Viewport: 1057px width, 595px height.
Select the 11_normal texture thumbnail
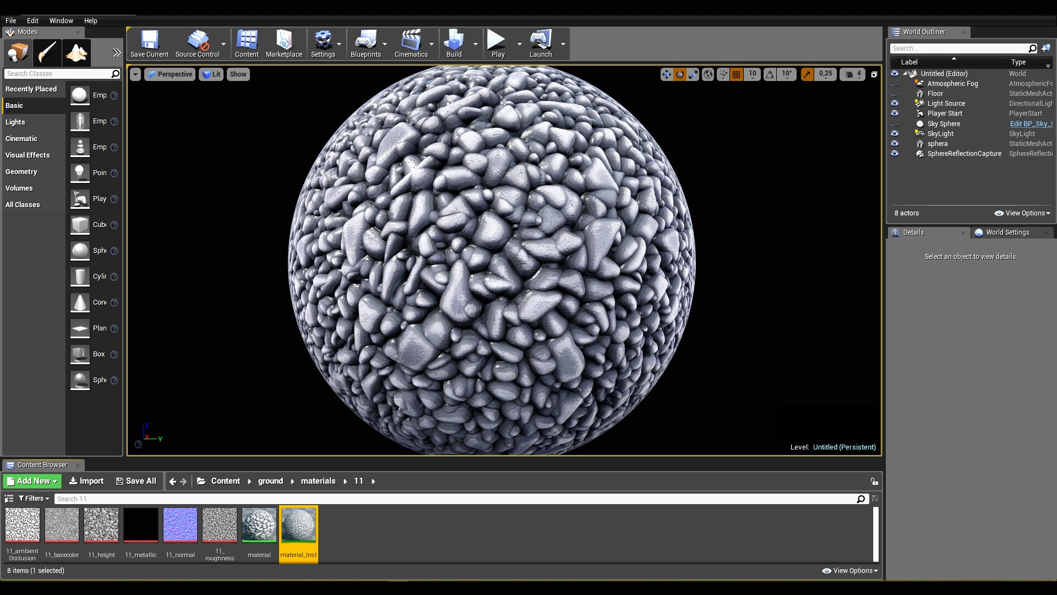[180, 524]
